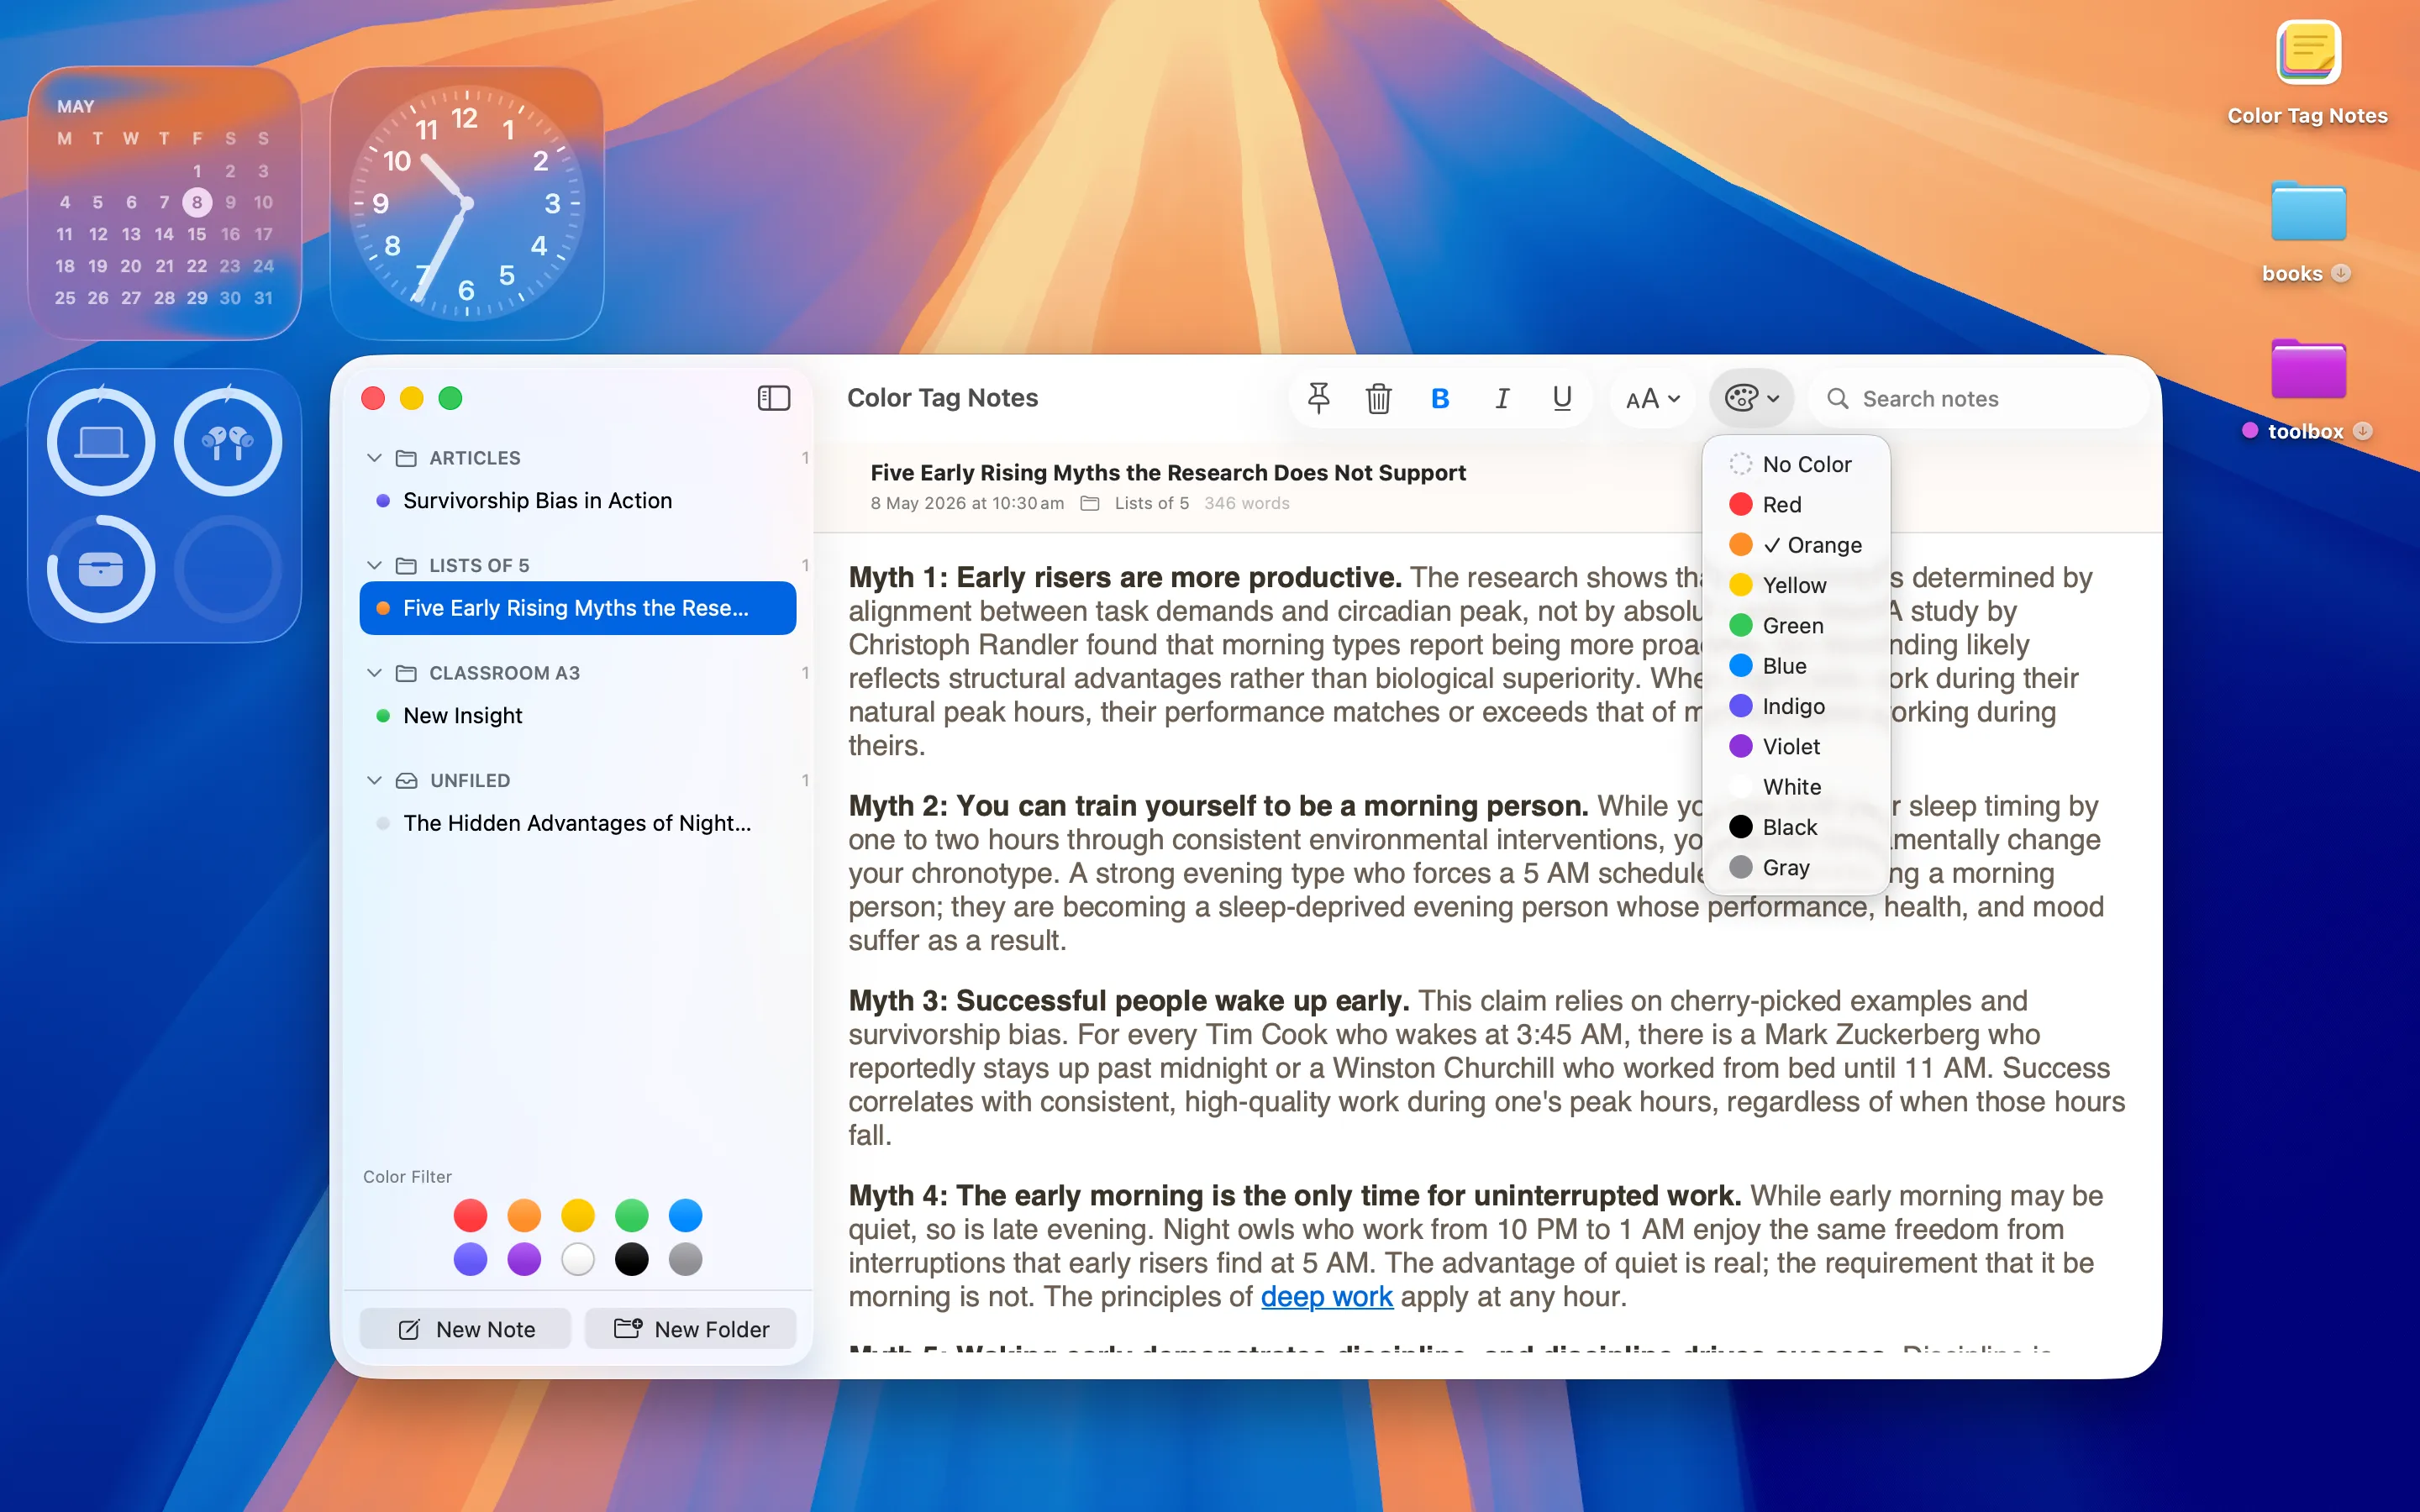This screenshot has width=2420, height=1512.
Task: Choose Violet from the color menu
Action: pyautogui.click(x=1795, y=746)
